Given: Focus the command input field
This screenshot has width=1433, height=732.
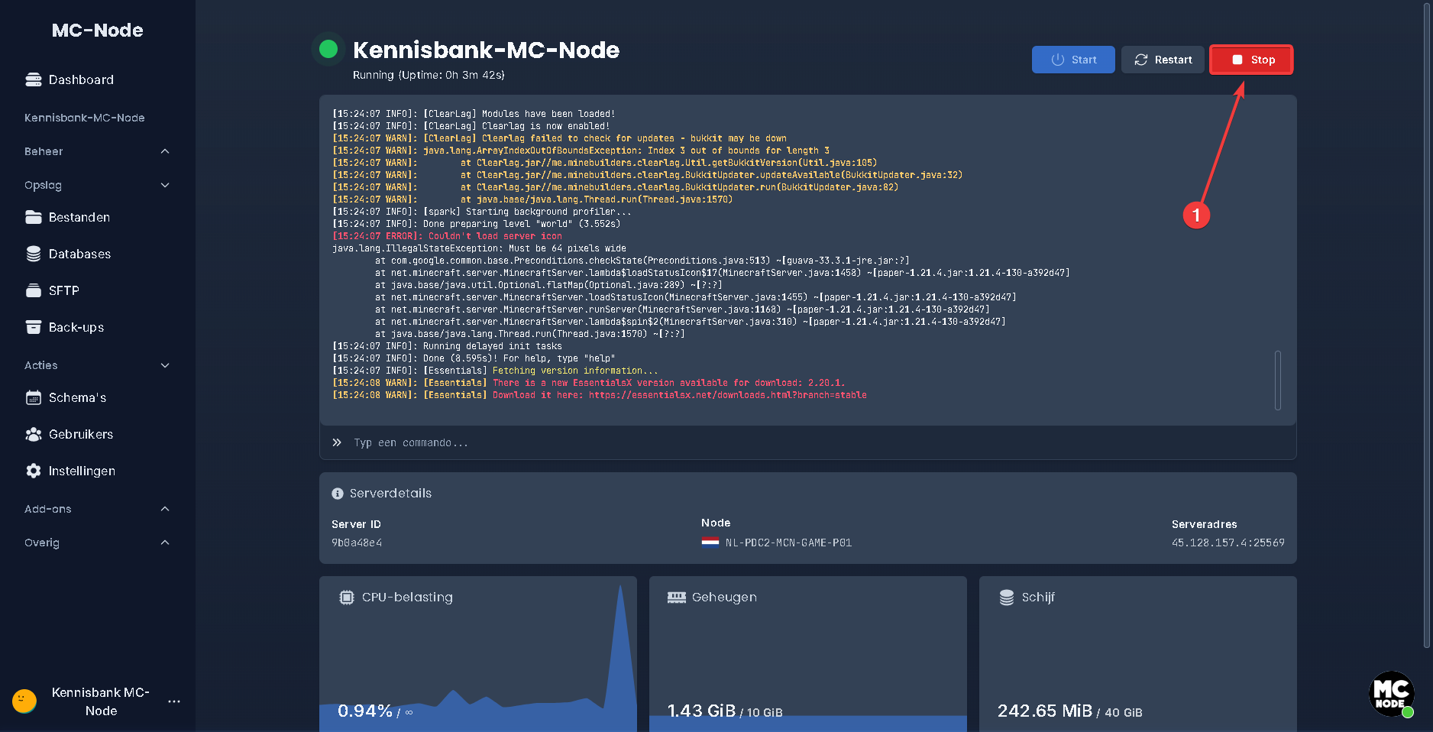Looking at the screenshot, I should click(x=808, y=442).
